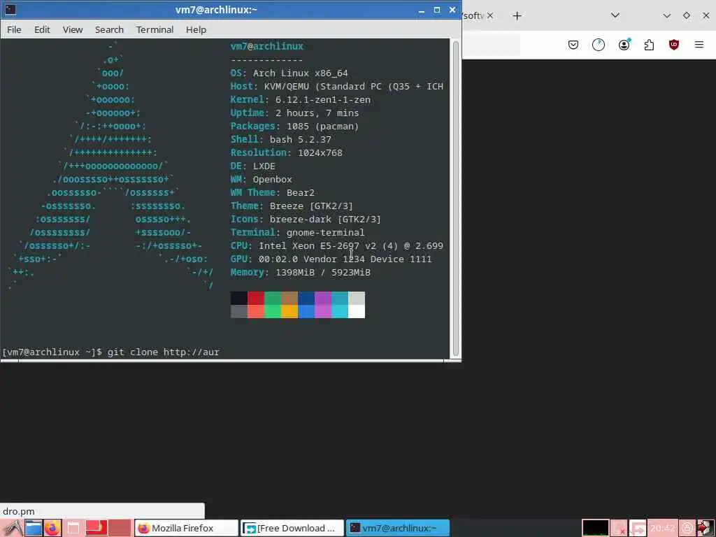Launch file manager from taskbar
This screenshot has height=537, width=716.
(x=34, y=528)
